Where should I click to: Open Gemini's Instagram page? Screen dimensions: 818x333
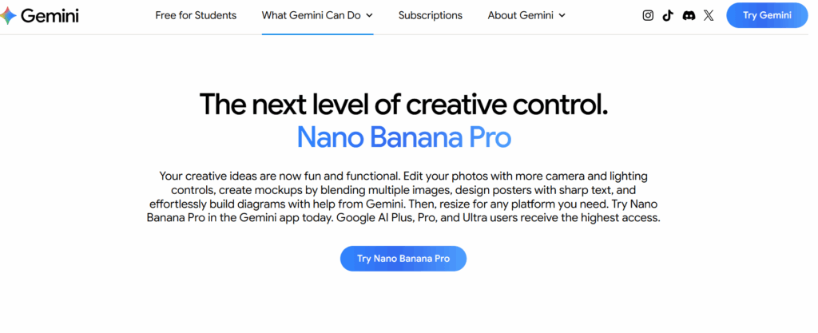[x=648, y=15]
